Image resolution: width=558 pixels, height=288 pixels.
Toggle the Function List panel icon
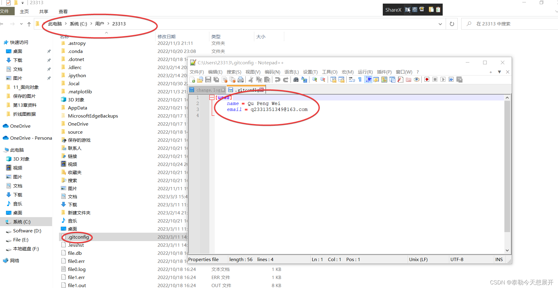pos(400,80)
